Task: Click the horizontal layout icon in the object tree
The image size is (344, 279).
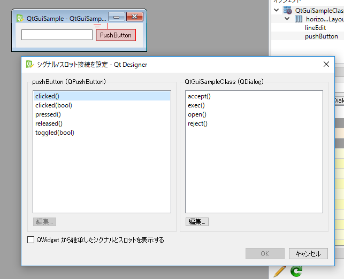Action: click(x=299, y=19)
